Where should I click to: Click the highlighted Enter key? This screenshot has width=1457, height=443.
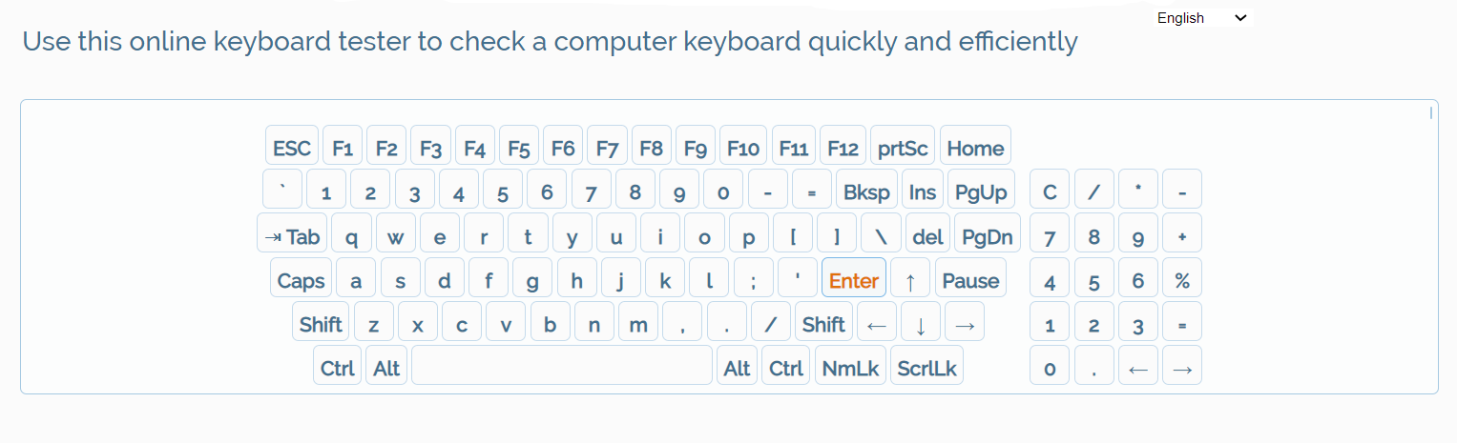click(853, 280)
